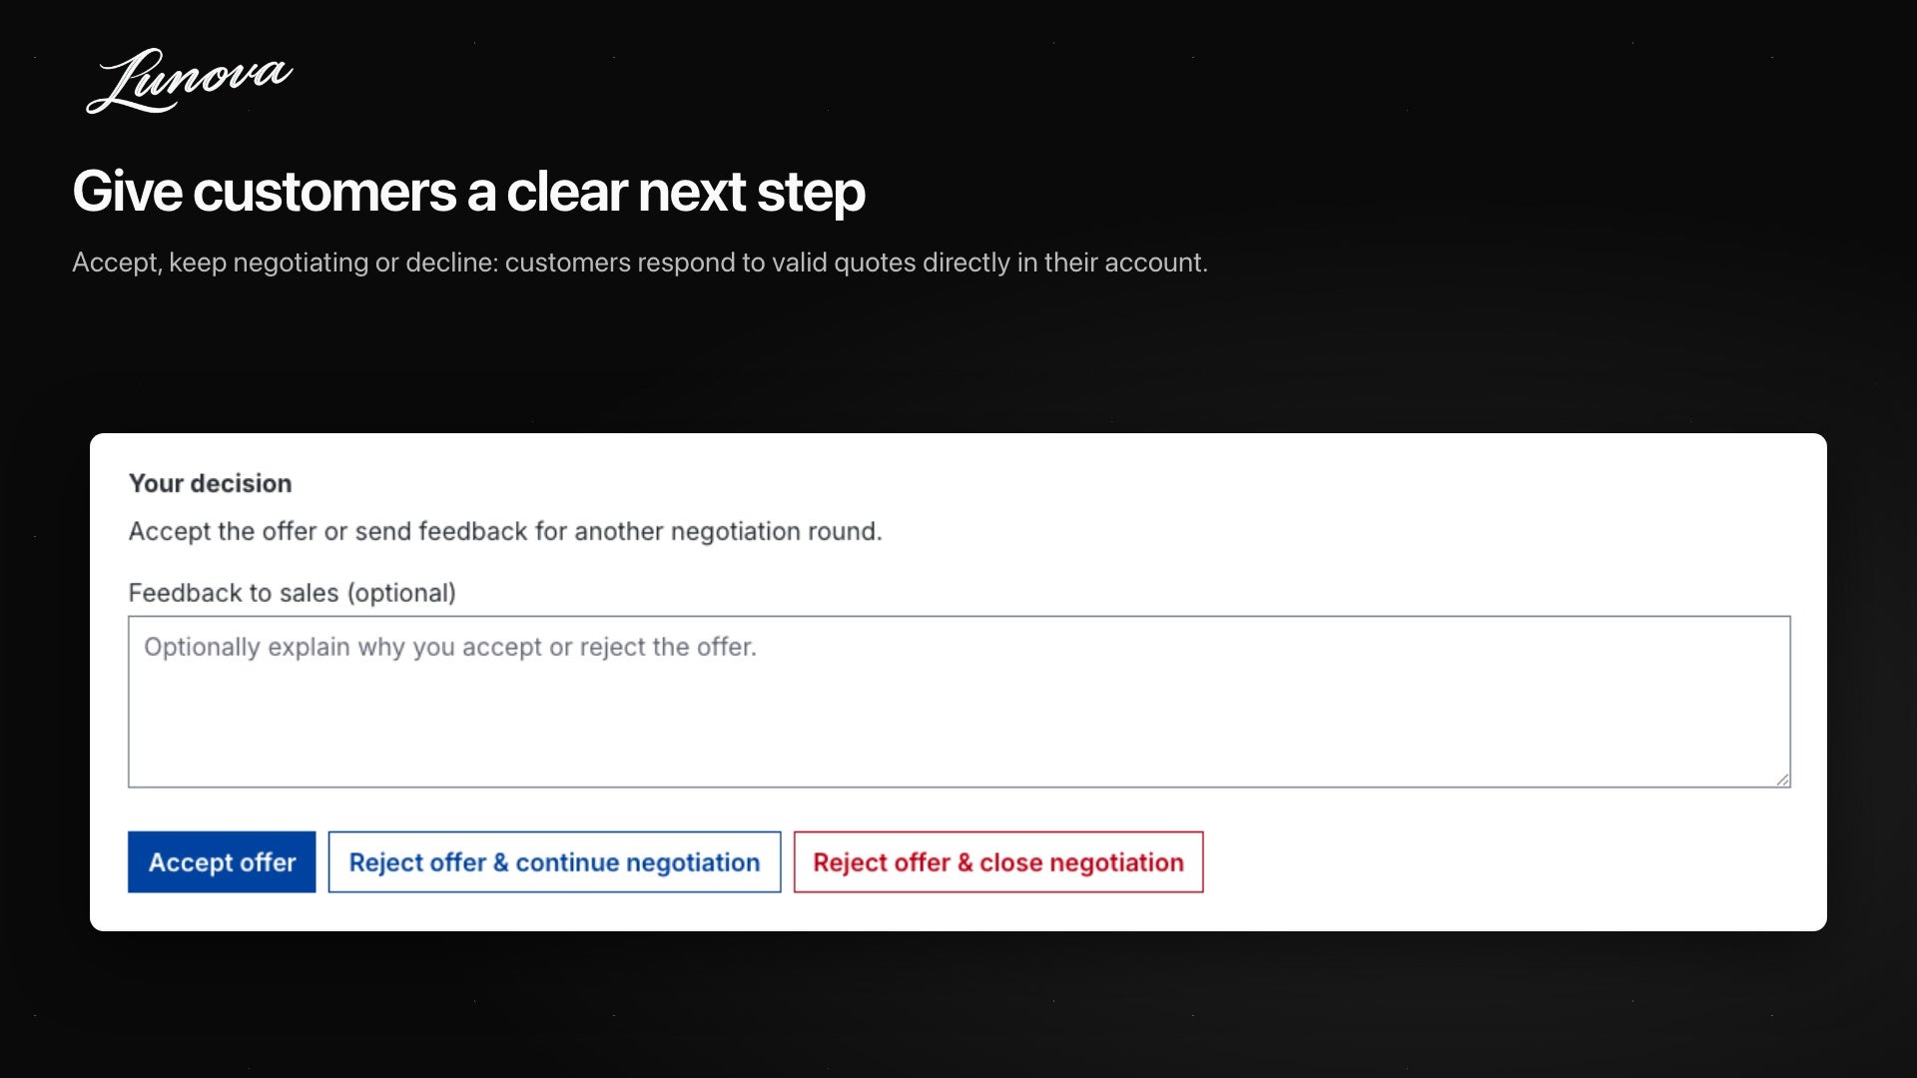
Task: Close the negotiation using the red-outlined button
Action: (998, 861)
